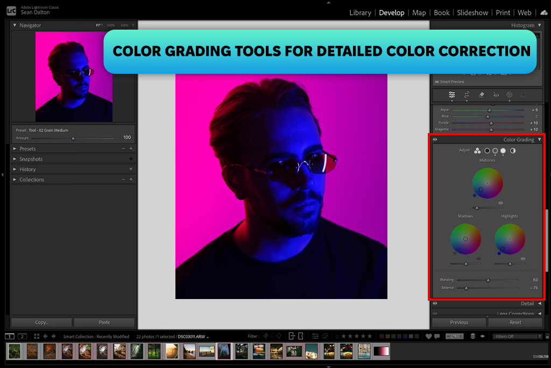
Task: Collapse the Navigator panel
Action: [15, 25]
